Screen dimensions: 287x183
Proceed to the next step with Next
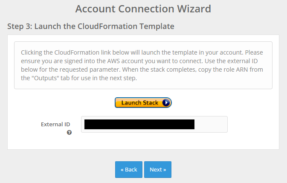pyautogui.click(x=158, y=169)
